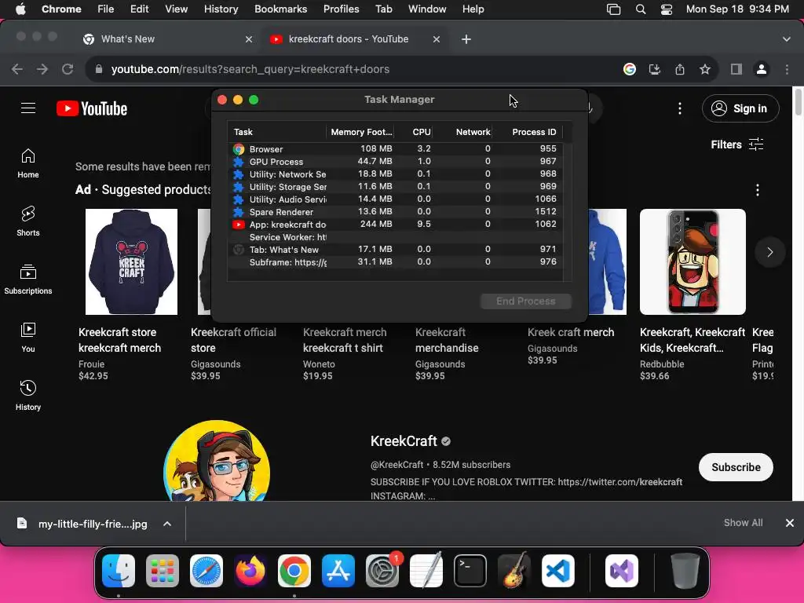Screen dimensions: 804x603
Task: Click the End Process button
Action: pyautogui.click(x=525, y=301)
